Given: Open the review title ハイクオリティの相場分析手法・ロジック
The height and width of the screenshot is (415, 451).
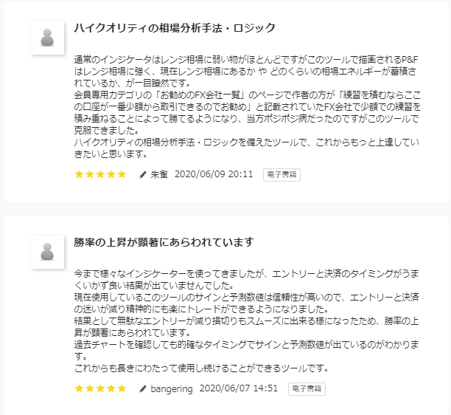Looking at the screenshot, I should point(175,28).
